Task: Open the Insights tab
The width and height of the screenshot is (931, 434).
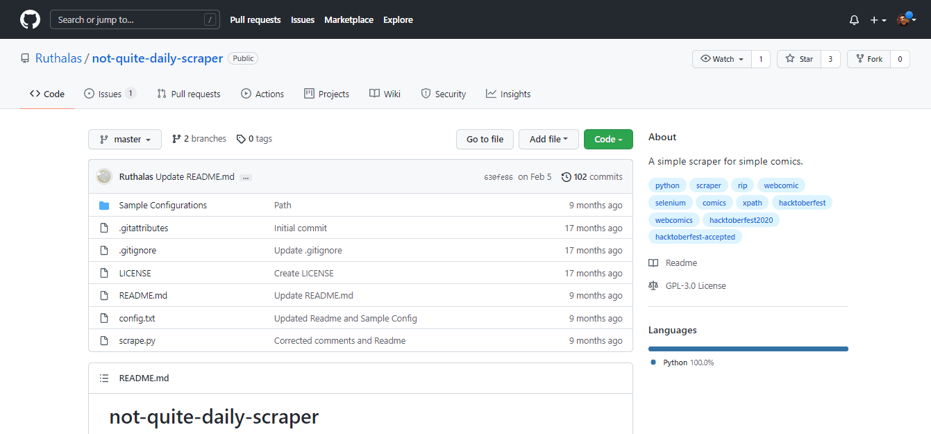Action: coord(508,94)
